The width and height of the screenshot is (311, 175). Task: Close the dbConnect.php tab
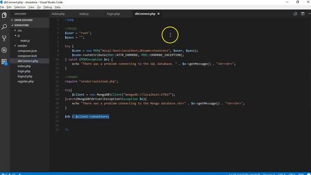158,14
